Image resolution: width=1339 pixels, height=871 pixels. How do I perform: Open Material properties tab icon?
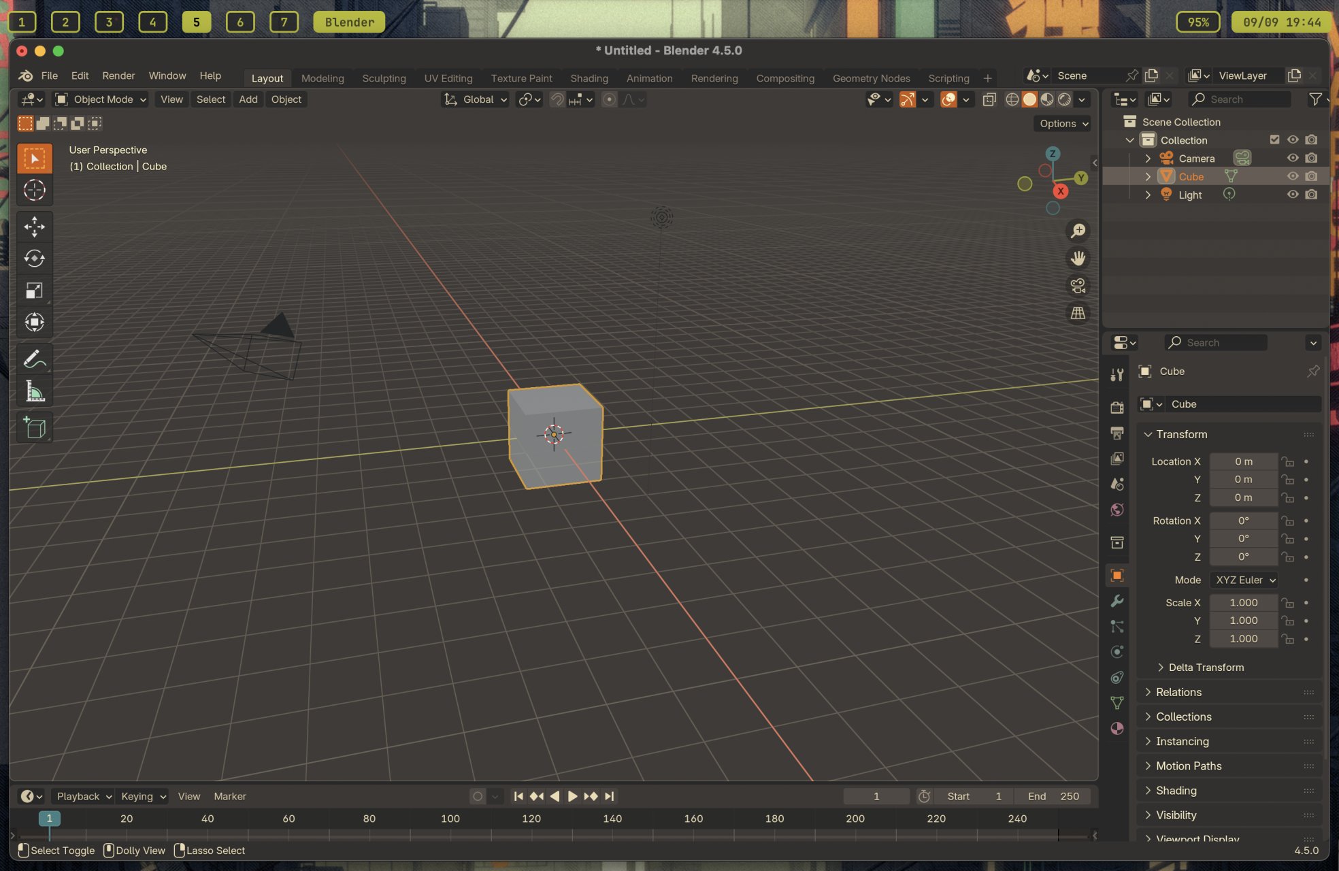click(1117, 728)
